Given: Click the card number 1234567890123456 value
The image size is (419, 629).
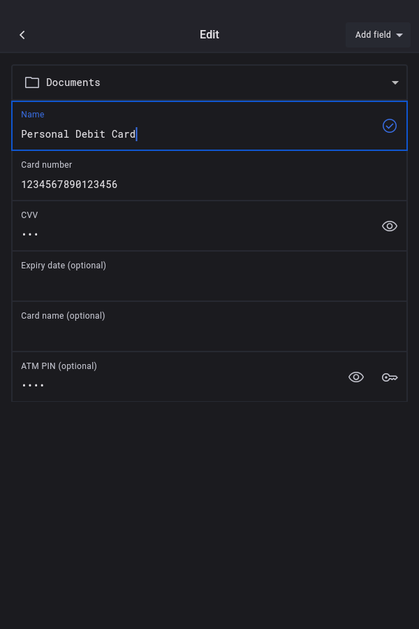Looking at the screenshot, I should [69, 185].
